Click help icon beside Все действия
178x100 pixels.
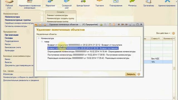(x=173, y=33)
